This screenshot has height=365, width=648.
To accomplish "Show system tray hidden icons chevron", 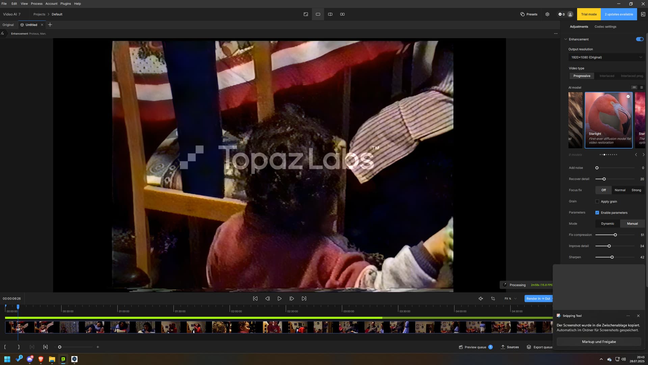I will coord(601,359).
